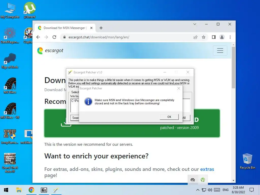Select Grand Theft Auto IV desktop icon

click(10, 163)
